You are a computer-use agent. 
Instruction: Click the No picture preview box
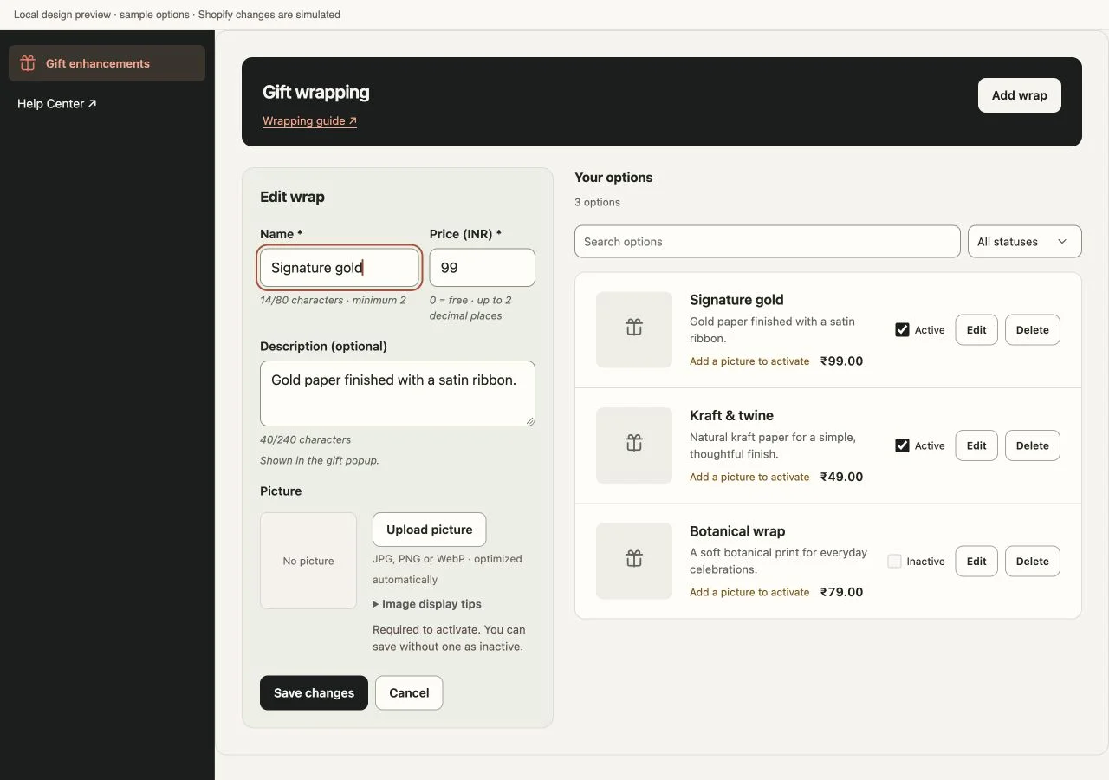tap(308, 561)
